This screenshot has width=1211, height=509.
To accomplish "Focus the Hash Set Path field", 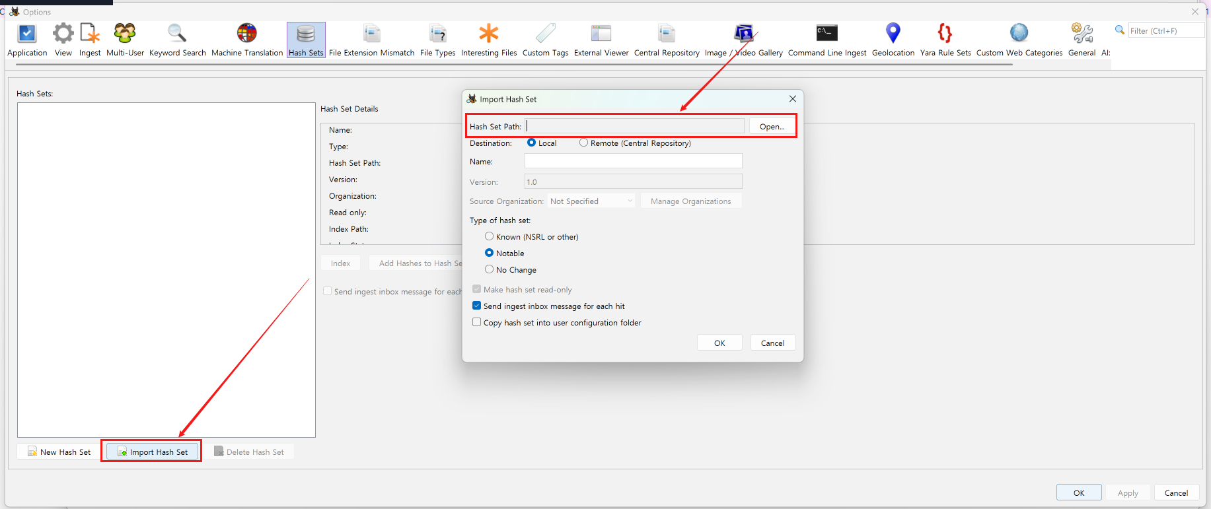I will [635, 126].
